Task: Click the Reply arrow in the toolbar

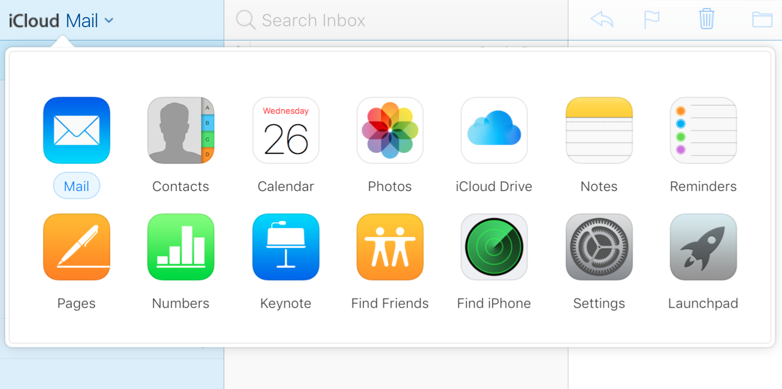Action: coord(602,20)
